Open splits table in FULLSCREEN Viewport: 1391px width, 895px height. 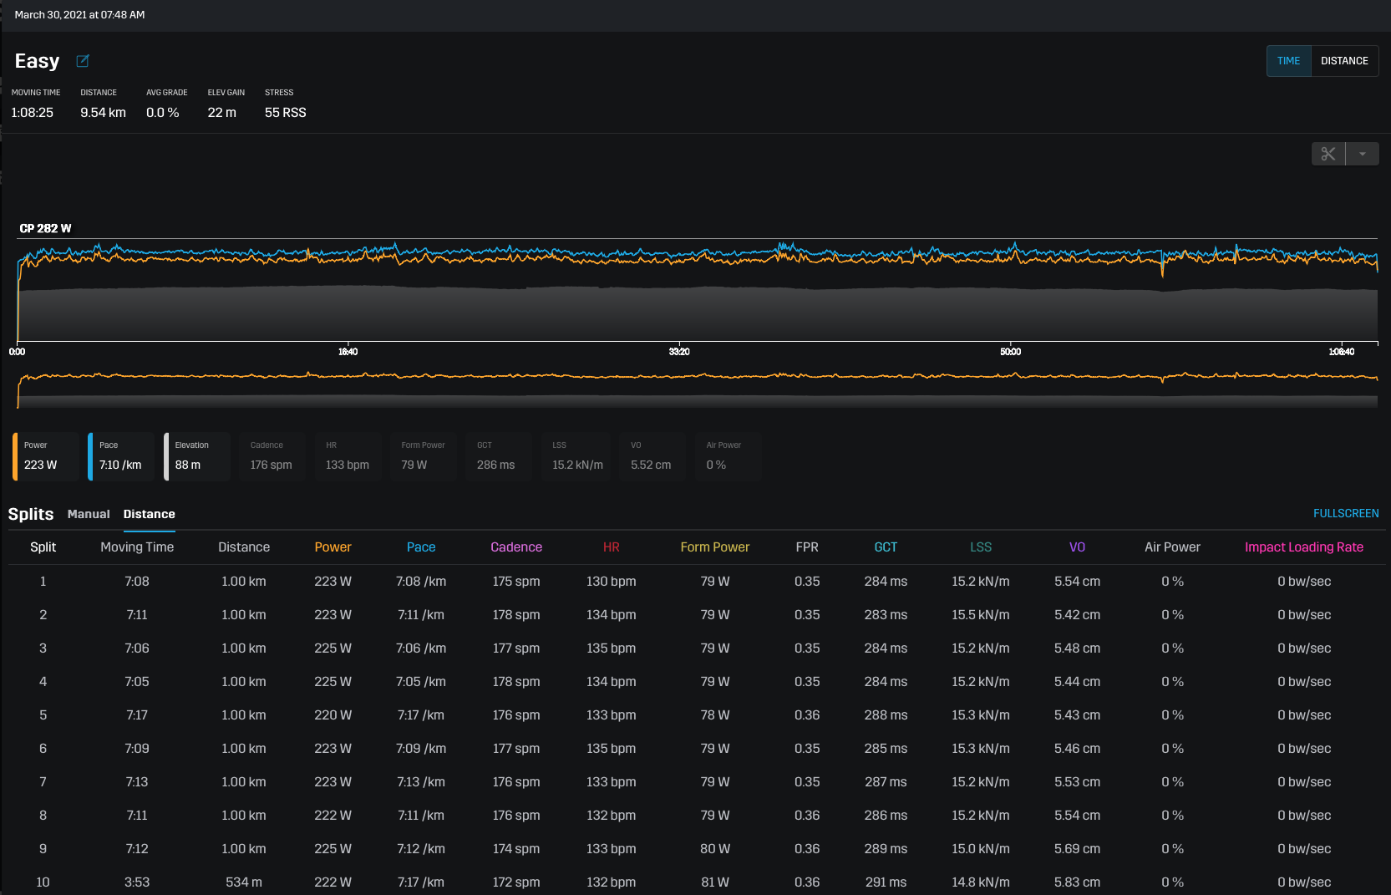tap(1345, 513)
